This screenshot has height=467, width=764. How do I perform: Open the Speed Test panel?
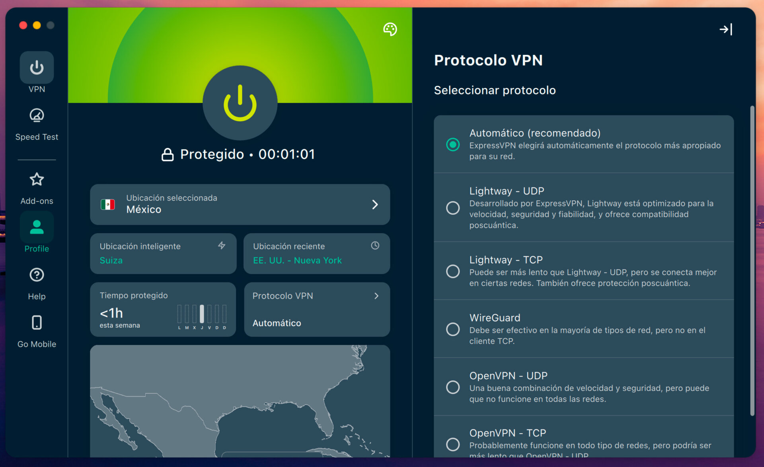click(x=37, y=123)
